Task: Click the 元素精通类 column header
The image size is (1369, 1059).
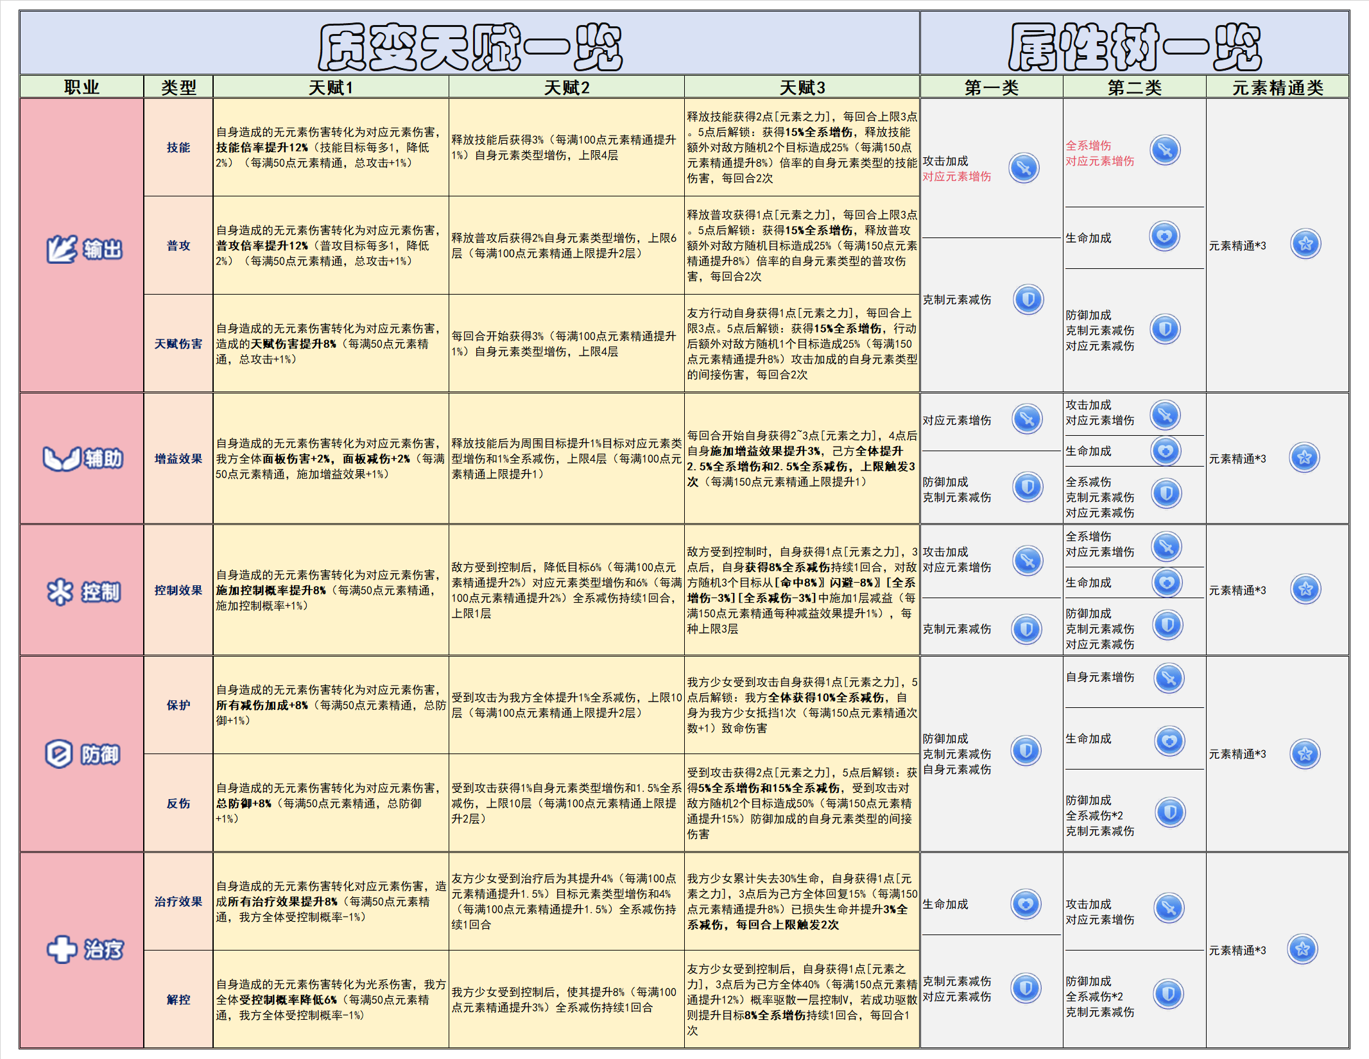Action: (1278, 87)
